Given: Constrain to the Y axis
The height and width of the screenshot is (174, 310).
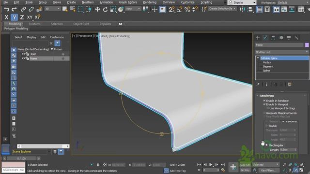Looking at the screenshot, I should (x=14, y=17).
